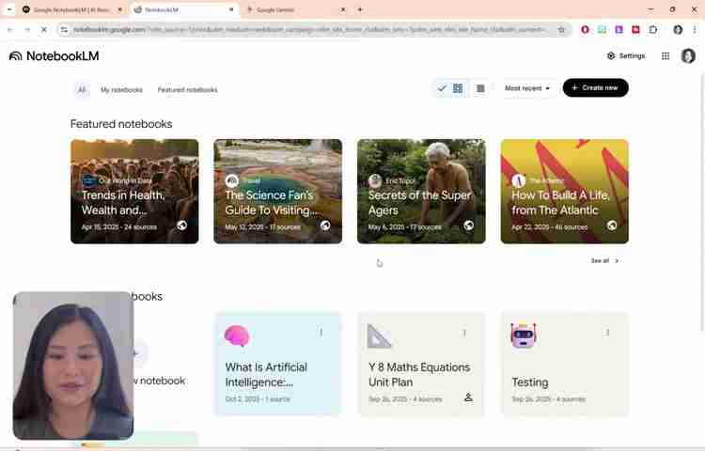705x451 pixels.
Task: Click the robot notebook icon
Action: tap(524, 335)
